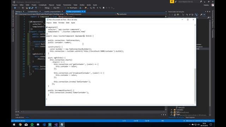
Task: Open the Team Explorer tab
Action: tap(190, 117)
